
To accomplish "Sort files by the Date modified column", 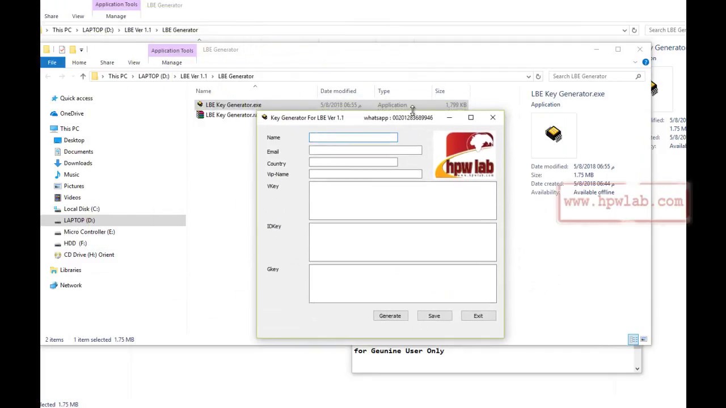I will pos(338,91).
